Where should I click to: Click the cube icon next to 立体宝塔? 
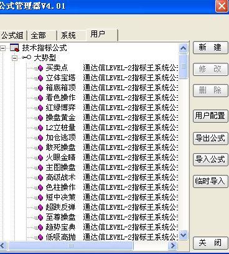[x=40, y=78]
